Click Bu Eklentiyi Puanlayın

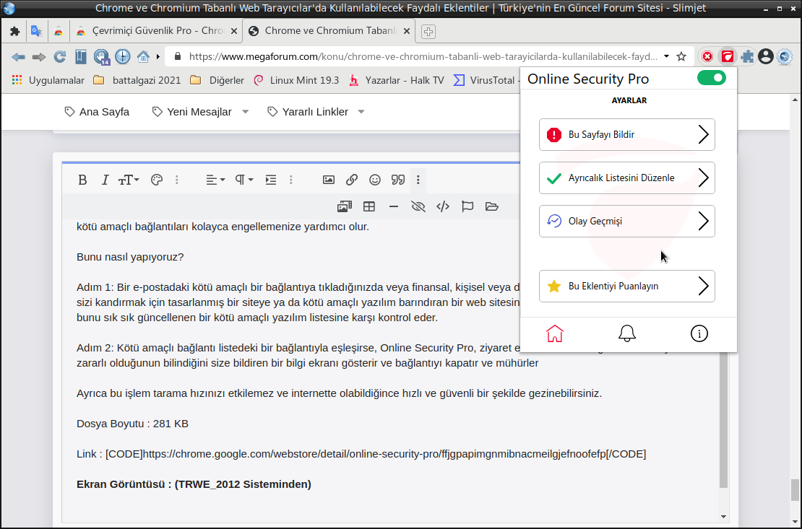tap(626, 287)
